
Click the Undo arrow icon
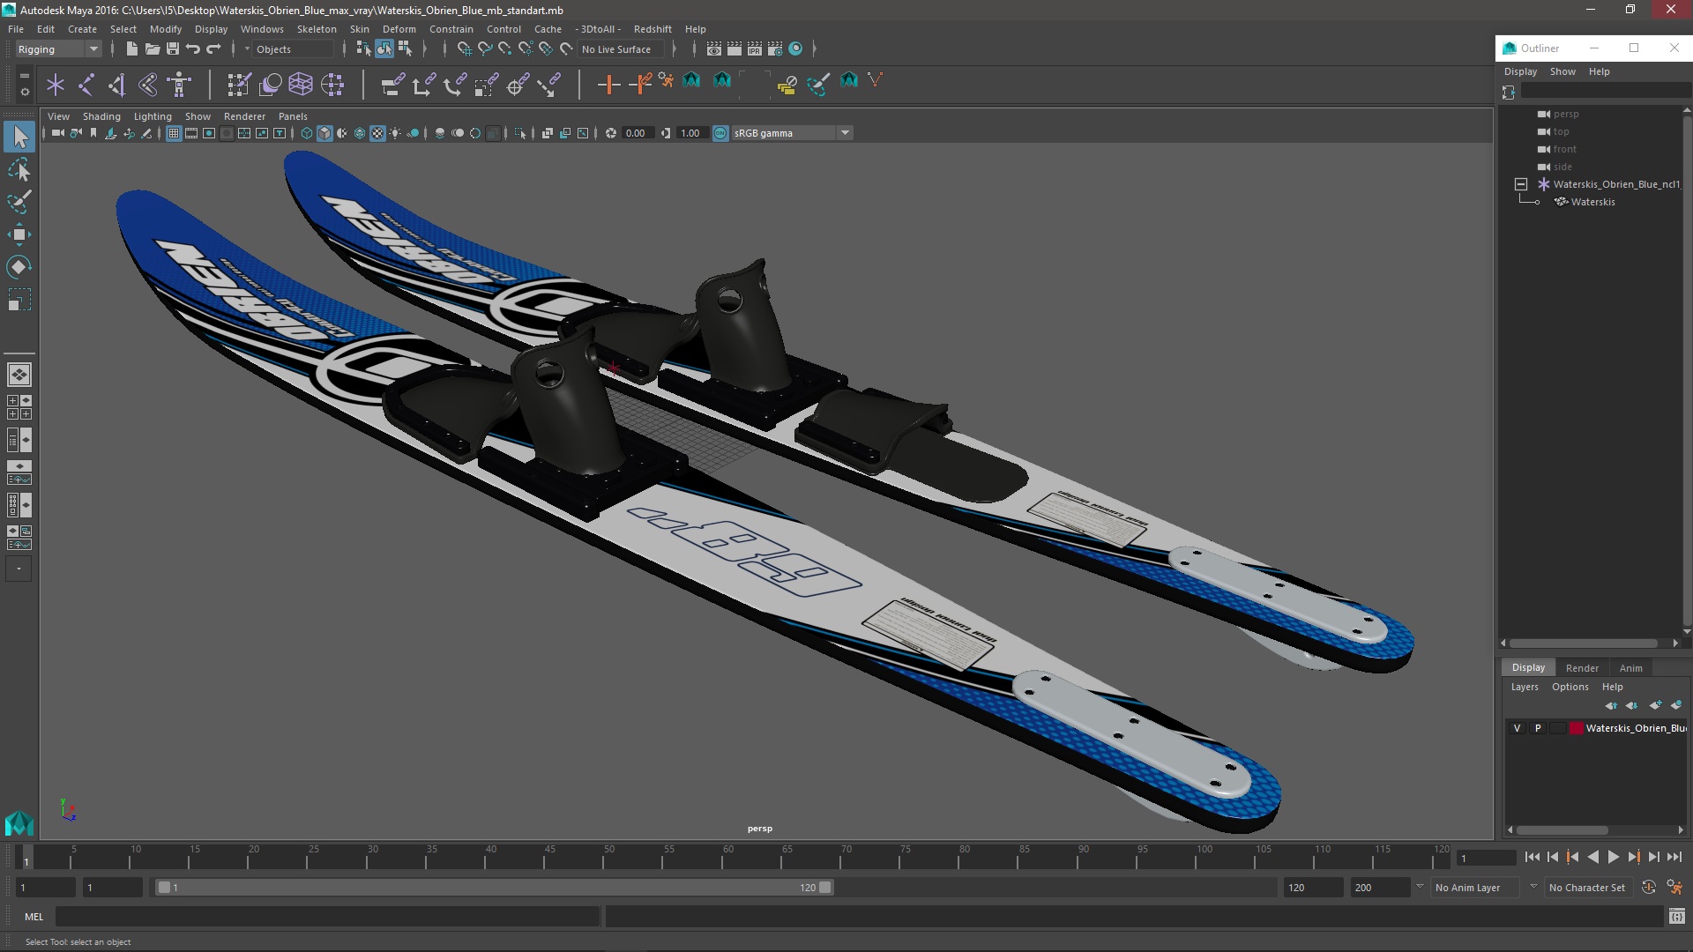click(x=193, y=49)
